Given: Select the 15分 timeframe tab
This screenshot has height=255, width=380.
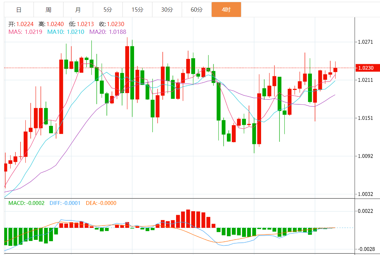Looking at the screenshot, I should click(x=137, y=10).
